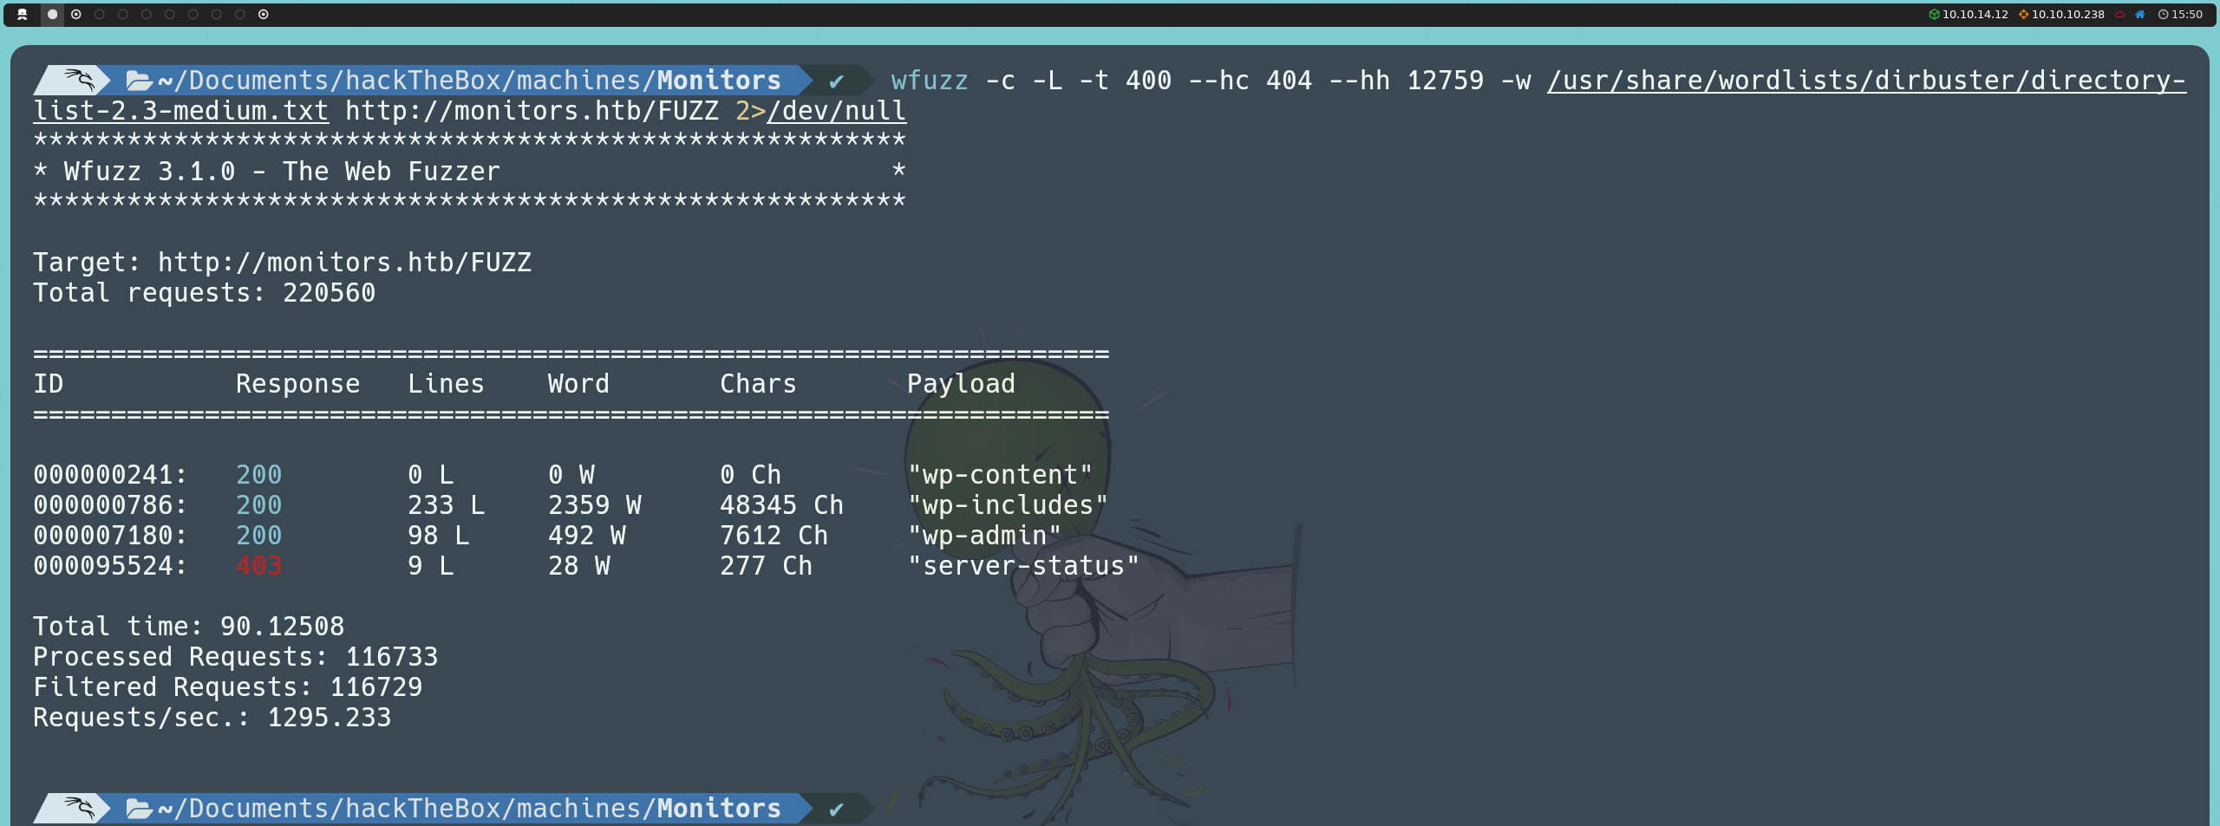Click the 48345 Ch value

781,505
